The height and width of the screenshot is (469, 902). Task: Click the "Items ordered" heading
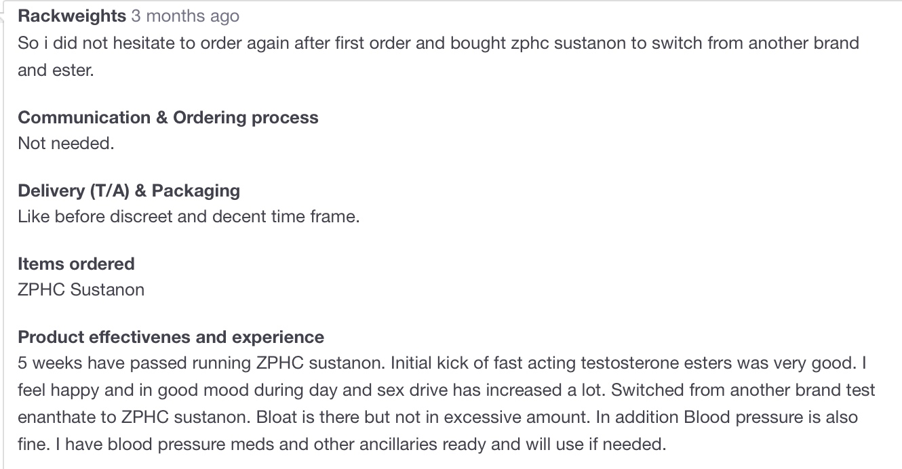pos(76,264)
